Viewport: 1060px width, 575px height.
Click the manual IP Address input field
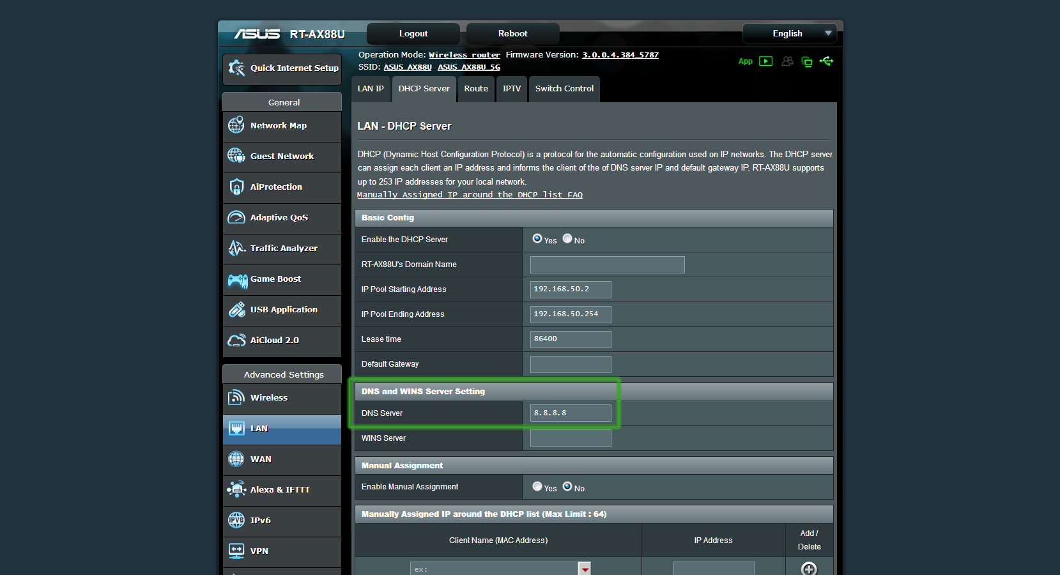click(714, 569)
